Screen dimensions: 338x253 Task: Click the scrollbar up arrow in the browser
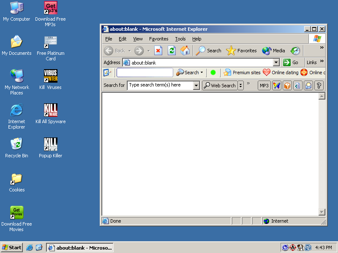click(322, 96)
